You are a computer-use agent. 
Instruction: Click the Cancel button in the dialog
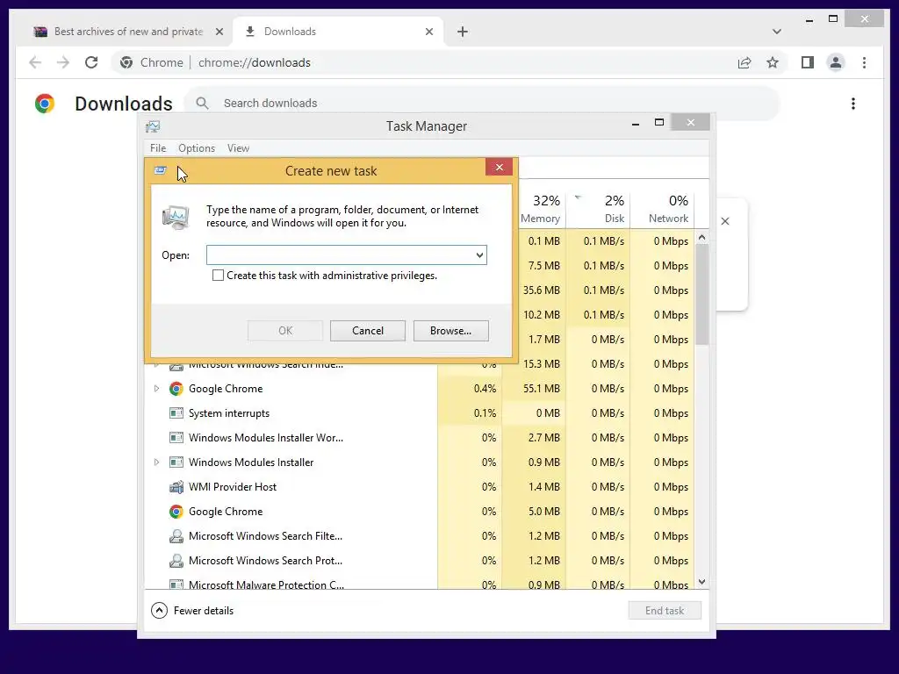pyautogui.click(x=368, y=331)
